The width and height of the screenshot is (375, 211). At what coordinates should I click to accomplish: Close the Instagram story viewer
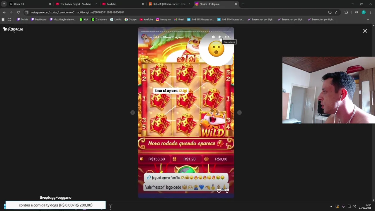tap(365, 30)
